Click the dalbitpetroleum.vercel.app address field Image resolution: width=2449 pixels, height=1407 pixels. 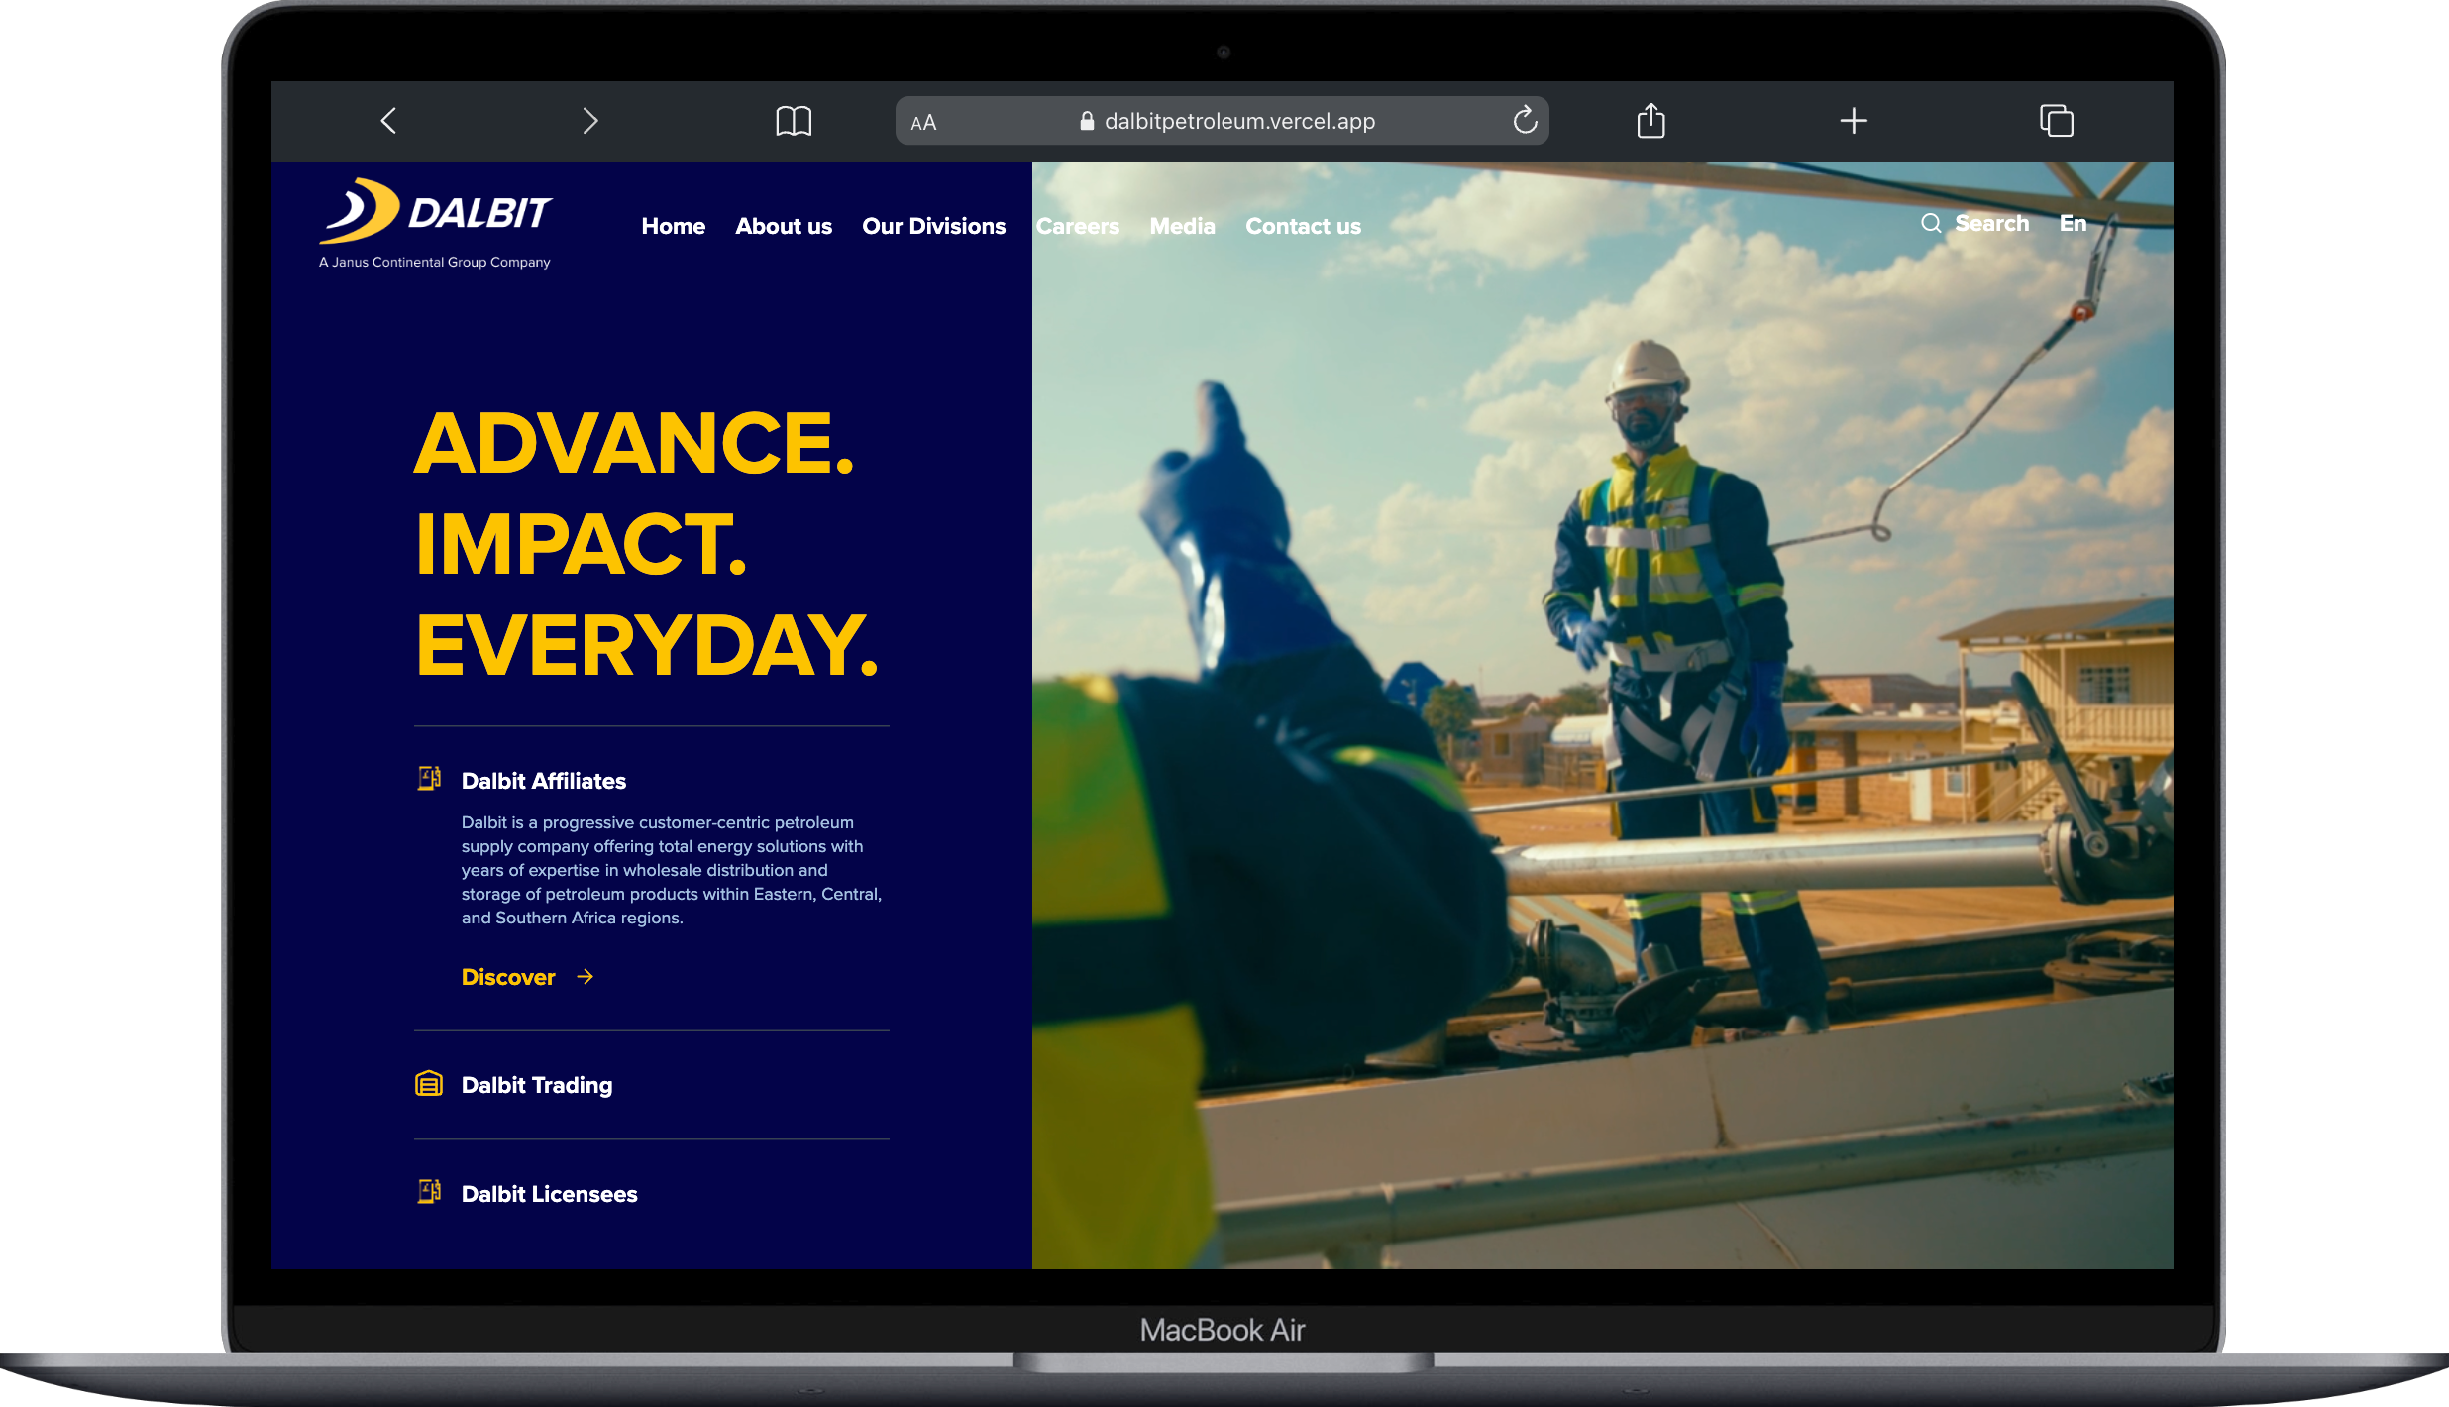coord(1223,121)
